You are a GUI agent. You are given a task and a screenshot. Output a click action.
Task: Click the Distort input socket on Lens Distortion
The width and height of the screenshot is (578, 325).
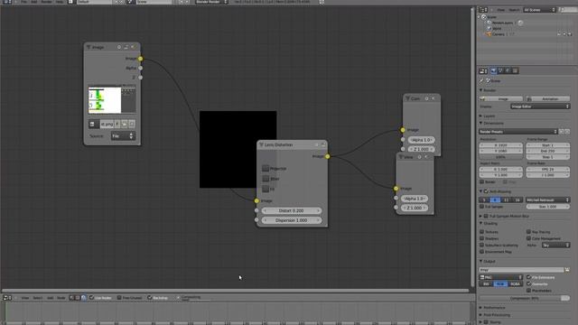pos(256,210)
